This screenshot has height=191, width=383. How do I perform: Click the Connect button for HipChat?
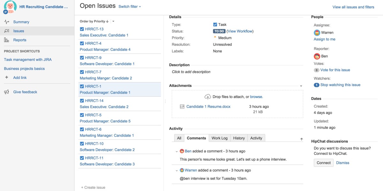coord(324,163)
